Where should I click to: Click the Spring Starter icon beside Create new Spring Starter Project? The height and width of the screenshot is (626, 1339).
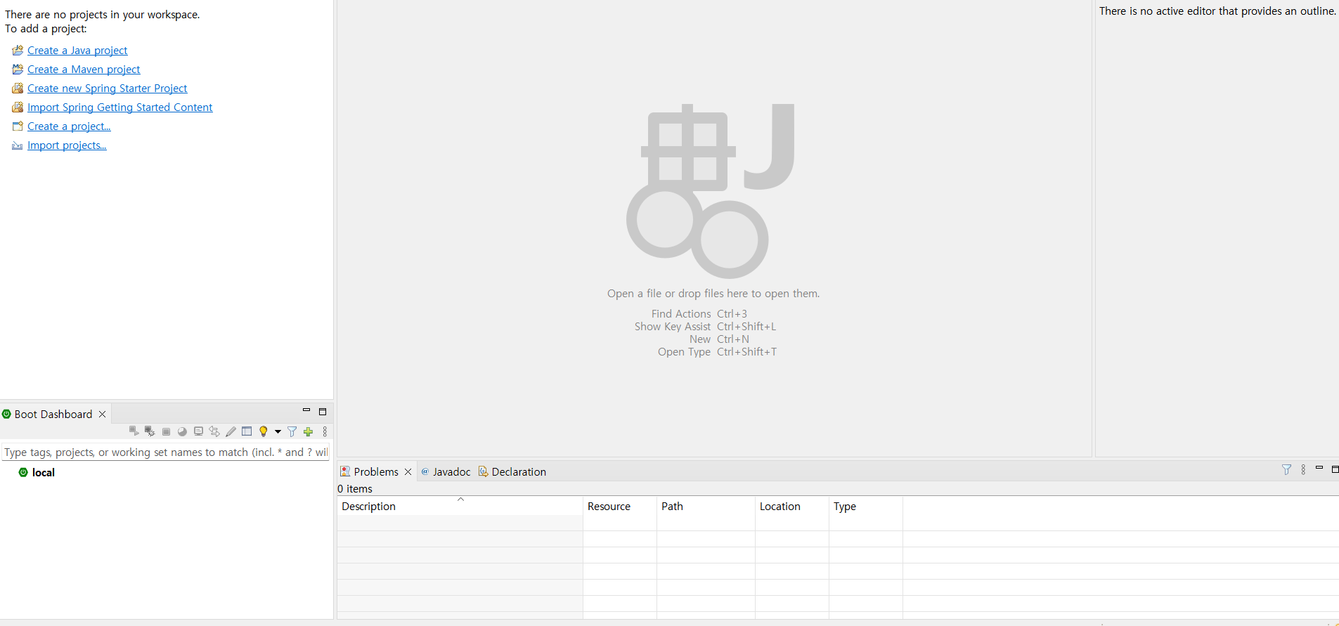(18, 89)
